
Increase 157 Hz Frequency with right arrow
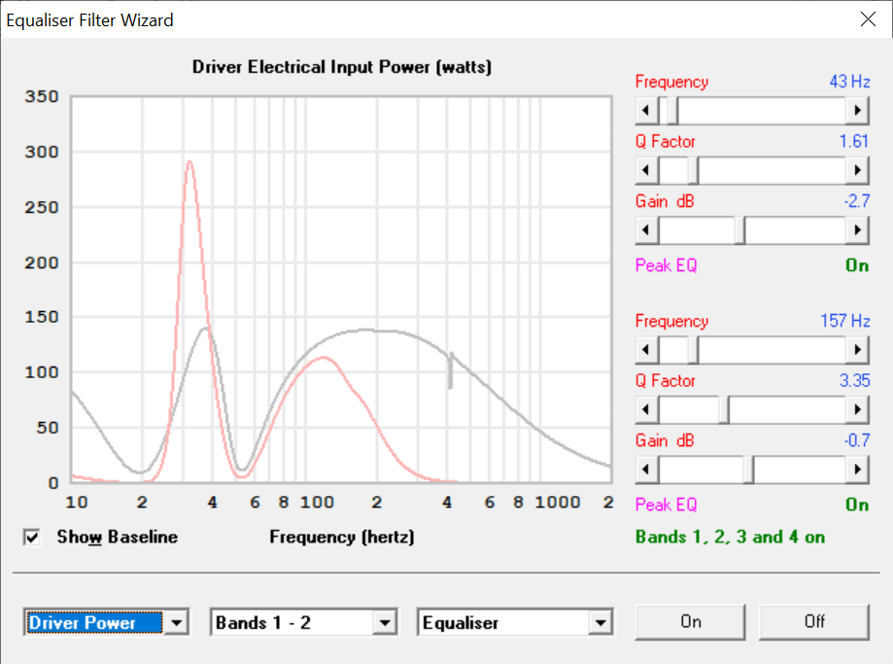click(x=857, y=349)
